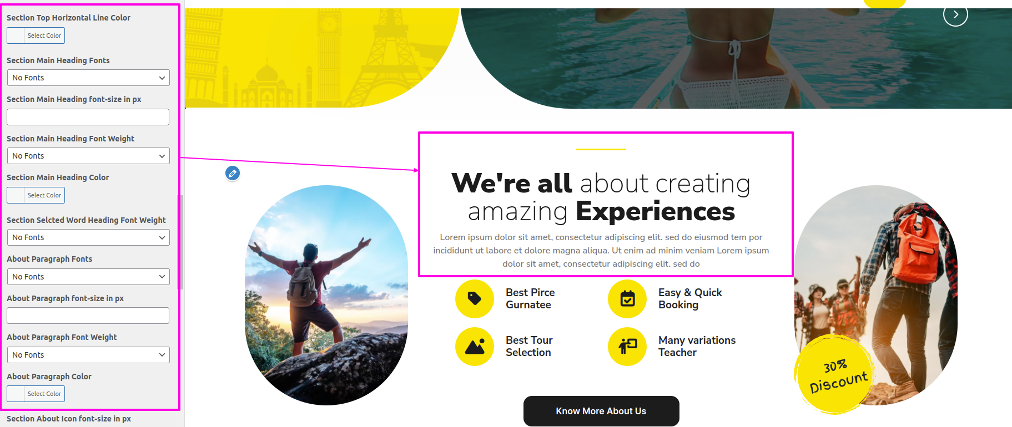
Task: Click the hiker with raised arms image
Action: (x=326, y=295)
